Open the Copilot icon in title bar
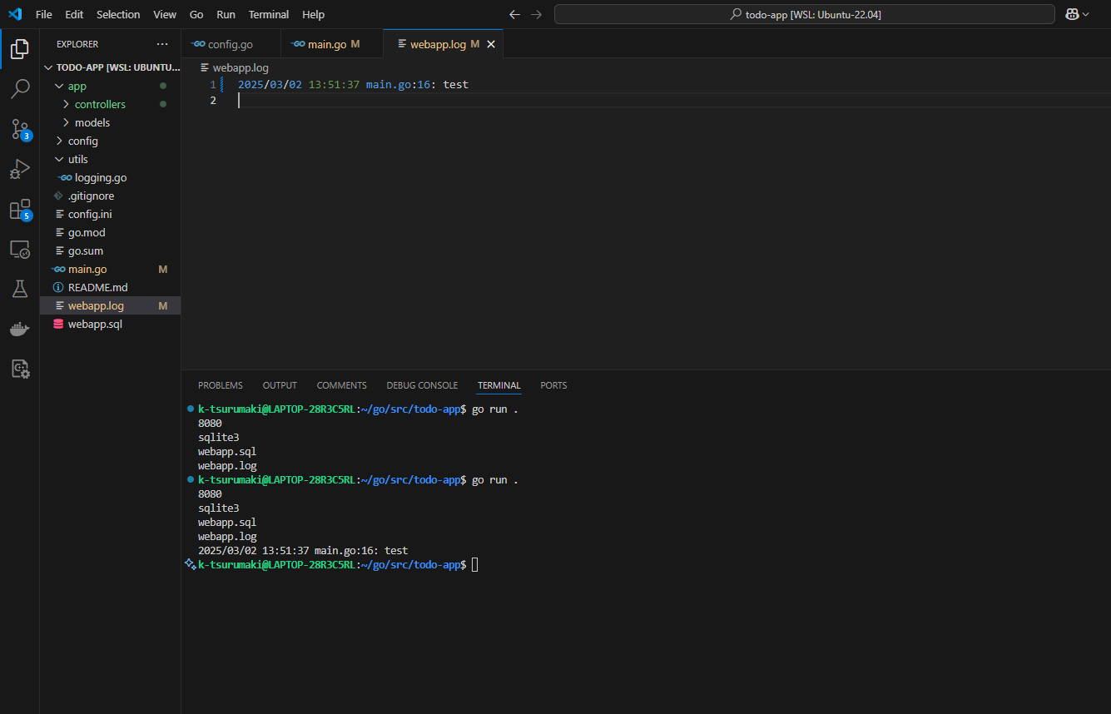The width and height of the screenshot is (1111, 714). coord(1073,14)
